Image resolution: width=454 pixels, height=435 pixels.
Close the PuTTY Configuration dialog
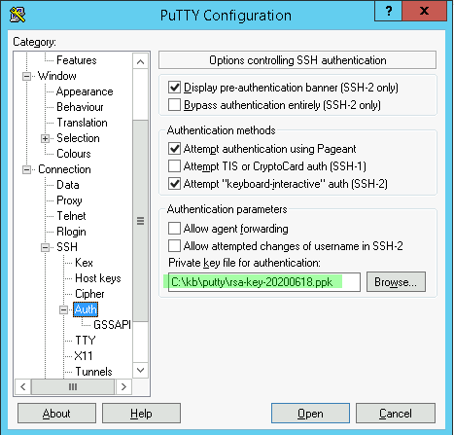[x=425, y=12]
